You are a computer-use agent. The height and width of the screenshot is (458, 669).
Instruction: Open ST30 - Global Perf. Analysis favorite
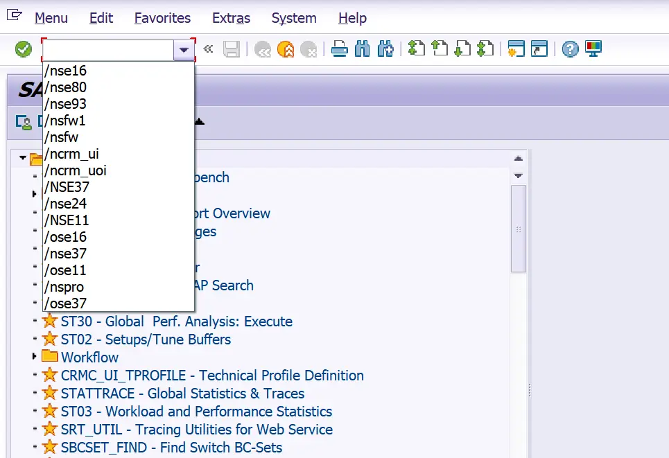click(177, 321)
